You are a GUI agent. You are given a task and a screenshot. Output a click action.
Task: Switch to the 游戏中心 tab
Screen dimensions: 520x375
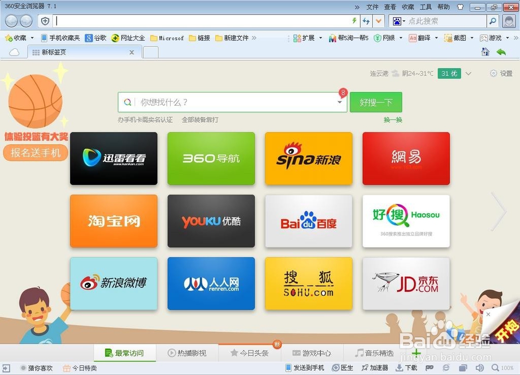(311, 353)
